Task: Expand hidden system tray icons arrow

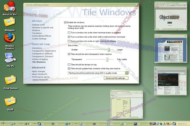Action: pyautogui.click(x=148, y=124)
